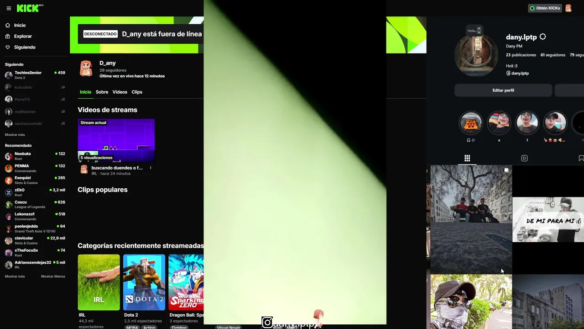Image resolution: width=584 pixels, height=329 pixels.
Task: Click sachauzumaki avatar in the sidebar
Action: tap(9, 123)
